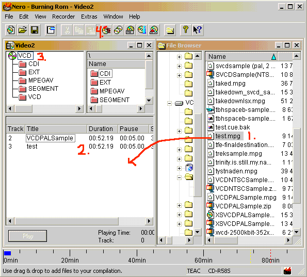
Task: Select the VCD subfolder in the Video2 tree
Action: [35, 96]
